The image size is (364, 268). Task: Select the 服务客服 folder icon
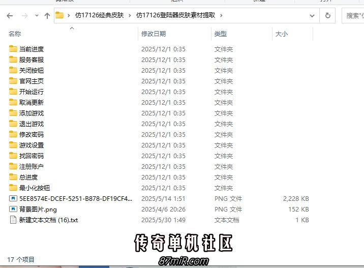click(x=13, y=59)
